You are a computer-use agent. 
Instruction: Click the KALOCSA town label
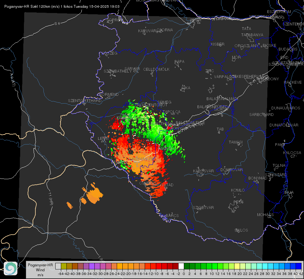[292, 153]
